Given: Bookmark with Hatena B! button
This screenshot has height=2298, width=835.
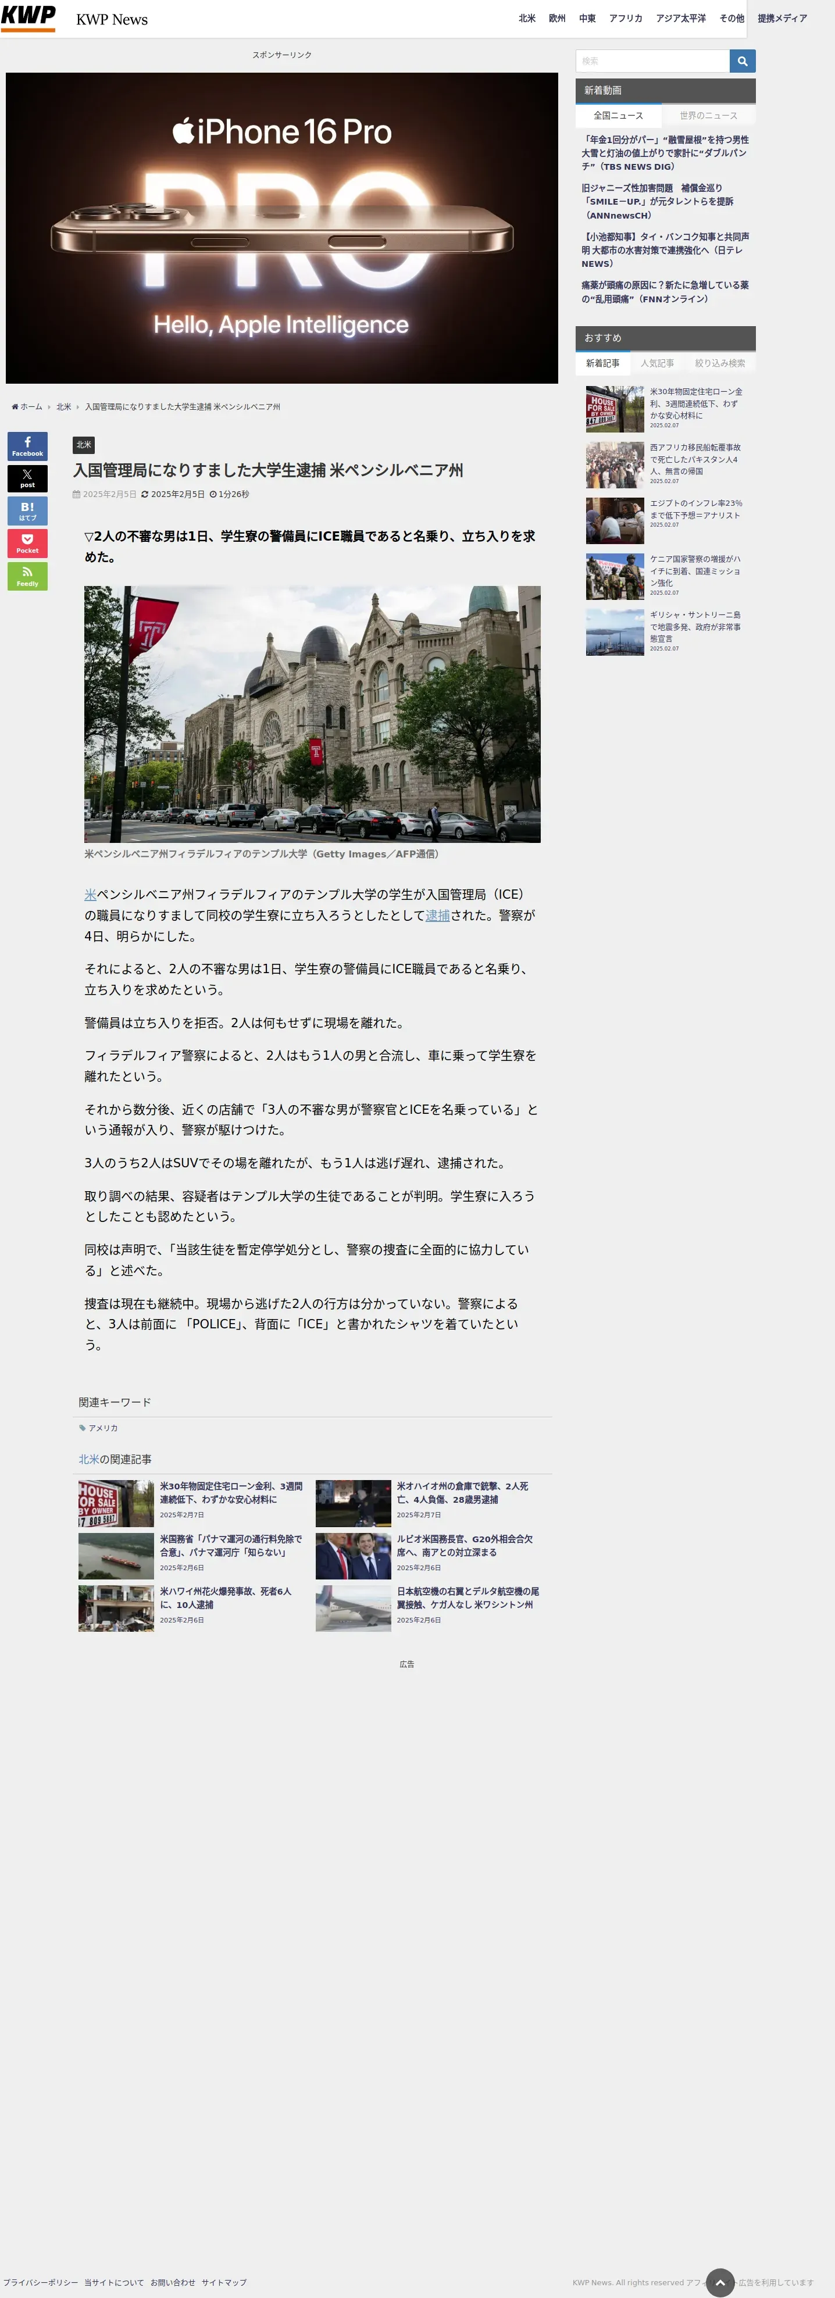Looking at the screenshot, I should click(x=28, y=510).
